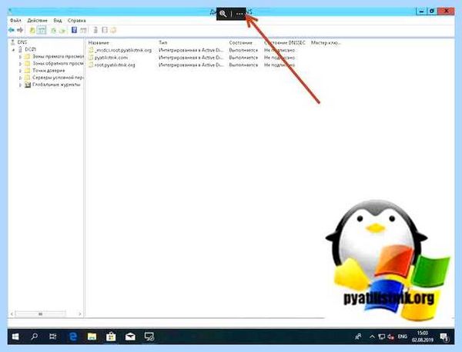
Task: Click tree pane scrollbar right arrow
Action: point(80,314)
